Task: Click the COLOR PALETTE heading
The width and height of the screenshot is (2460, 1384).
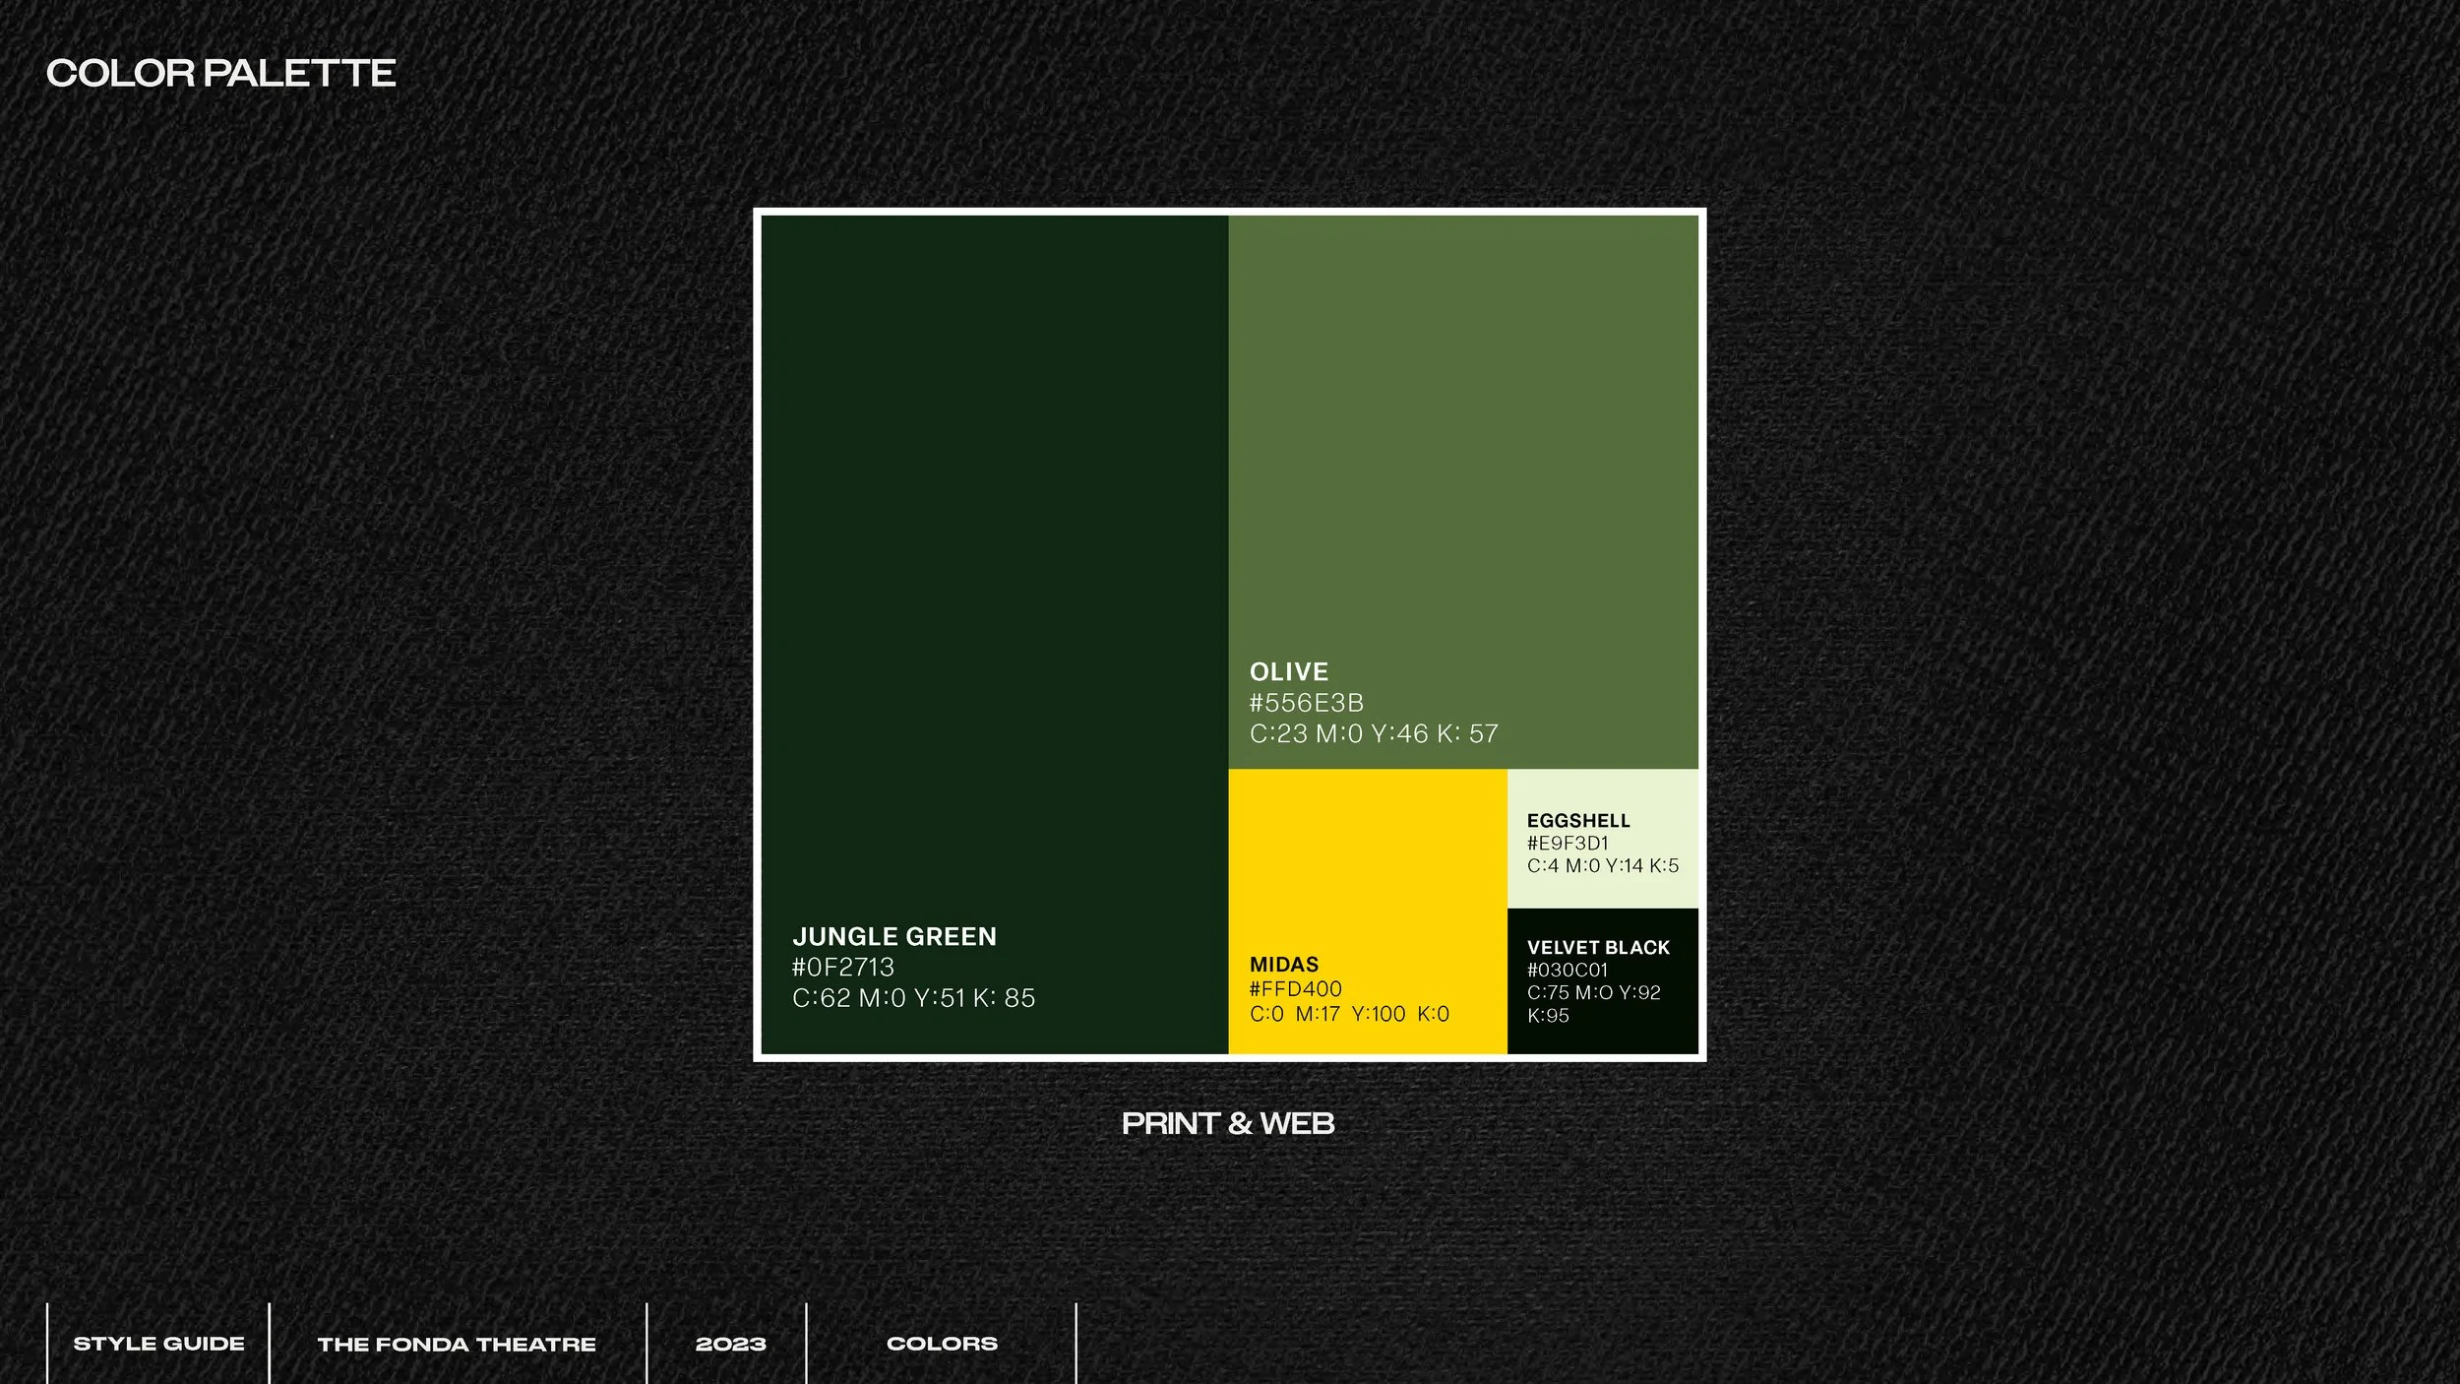Action: coord(221,72)
